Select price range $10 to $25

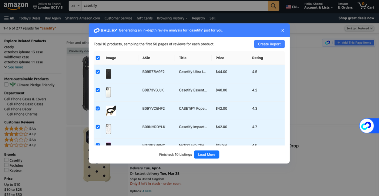click(13, 190)
